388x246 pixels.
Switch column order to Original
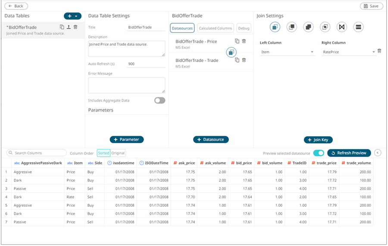[118, 153]
